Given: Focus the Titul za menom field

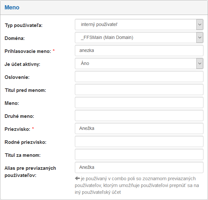Looking at the screenshot, I should coord(139,154).
